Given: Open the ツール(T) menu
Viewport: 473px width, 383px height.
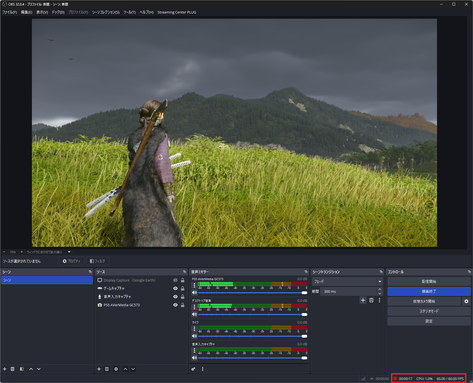Looking at the screenshot, I should coord(129,12).
